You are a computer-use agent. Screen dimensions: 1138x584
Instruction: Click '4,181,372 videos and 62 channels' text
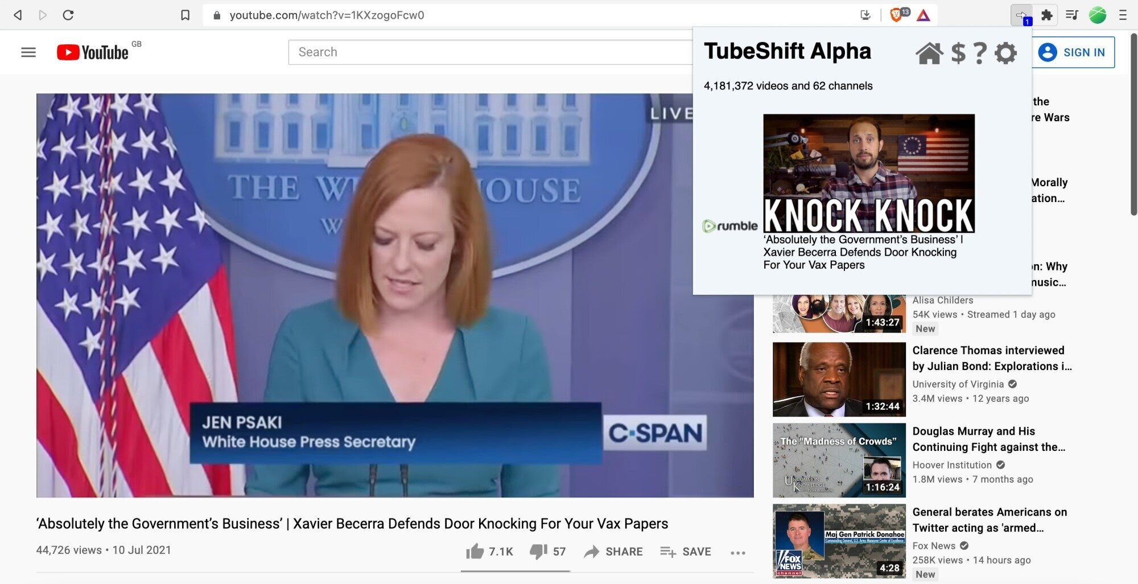[788, 86]
